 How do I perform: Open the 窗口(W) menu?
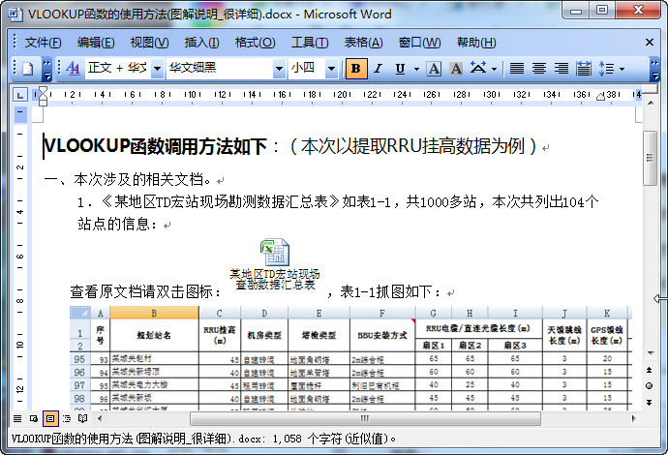(419, 43)
